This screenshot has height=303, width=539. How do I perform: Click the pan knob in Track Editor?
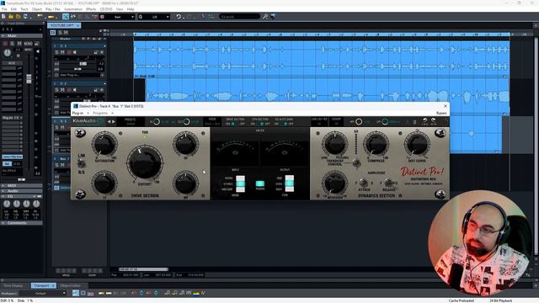[8, 52]
